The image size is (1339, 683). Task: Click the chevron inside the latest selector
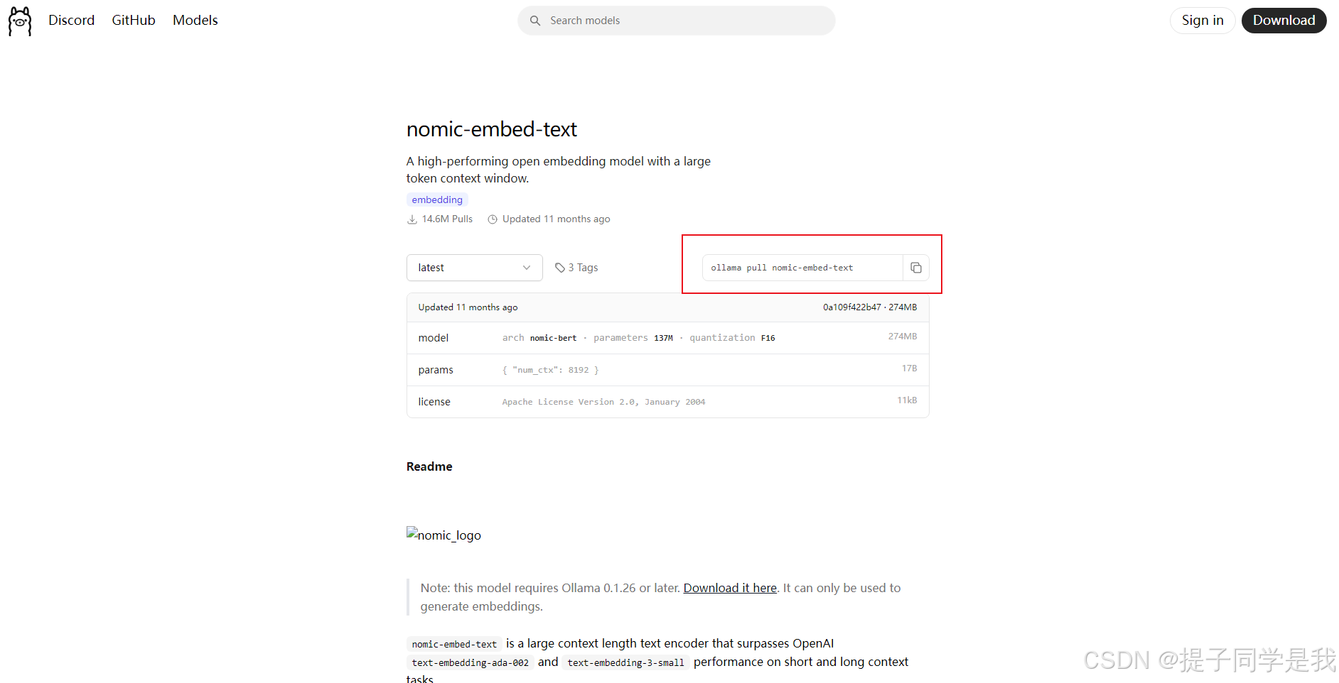coord(526,268)
